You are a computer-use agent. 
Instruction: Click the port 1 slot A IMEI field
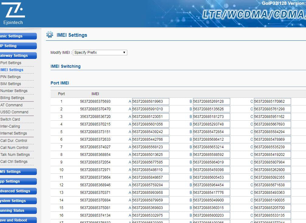[x=150, y=101]
